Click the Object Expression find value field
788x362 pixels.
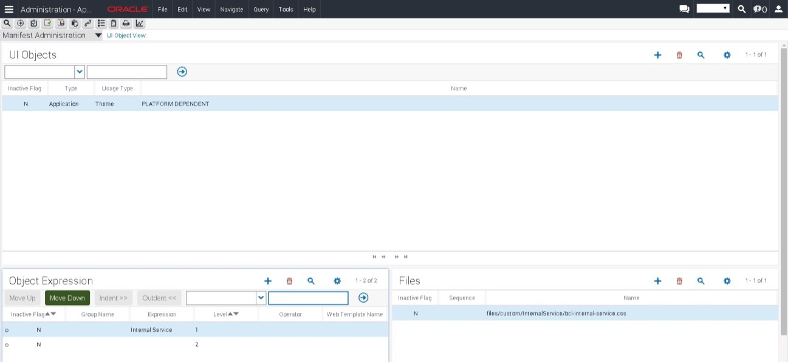[309, 298]
